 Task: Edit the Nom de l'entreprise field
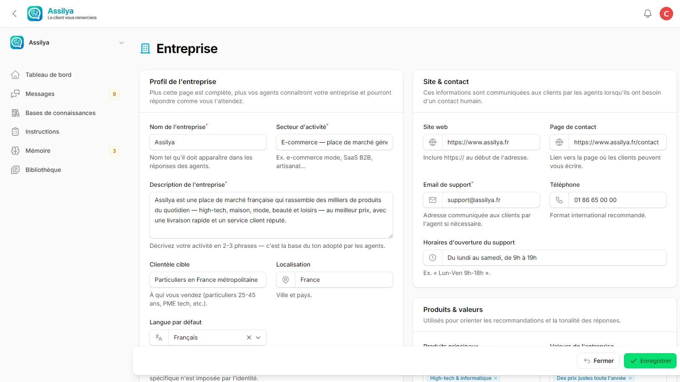tap(208, 142)
